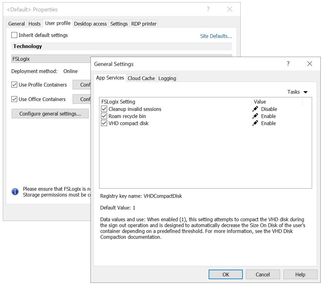The height and width of the screenshot is (285, 325).
Task: Click help question mark in General Settings
Action: point(288,64)
